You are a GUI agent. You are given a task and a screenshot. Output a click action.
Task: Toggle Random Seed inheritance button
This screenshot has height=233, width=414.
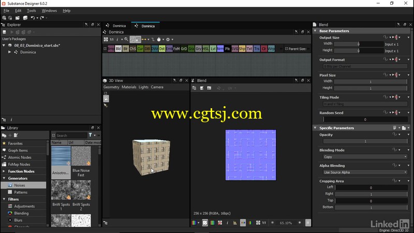pos(396,112)
